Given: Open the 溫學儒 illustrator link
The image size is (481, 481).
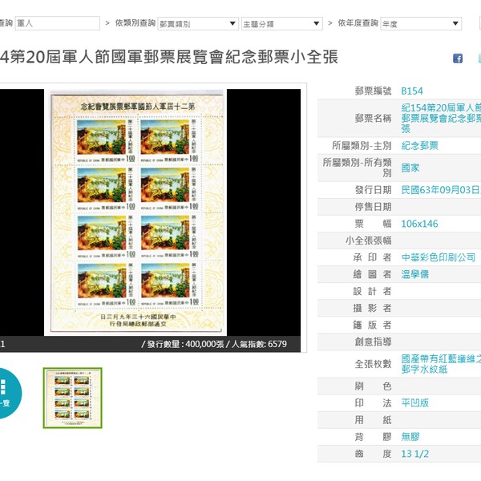Looking at the screenshot, I should tap(414, 274).
